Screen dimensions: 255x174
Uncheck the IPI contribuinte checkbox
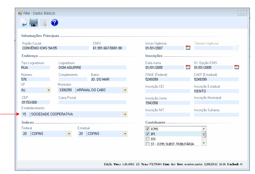148,134
